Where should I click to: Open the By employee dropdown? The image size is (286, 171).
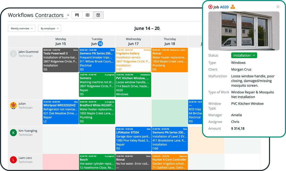click(50, 28)
